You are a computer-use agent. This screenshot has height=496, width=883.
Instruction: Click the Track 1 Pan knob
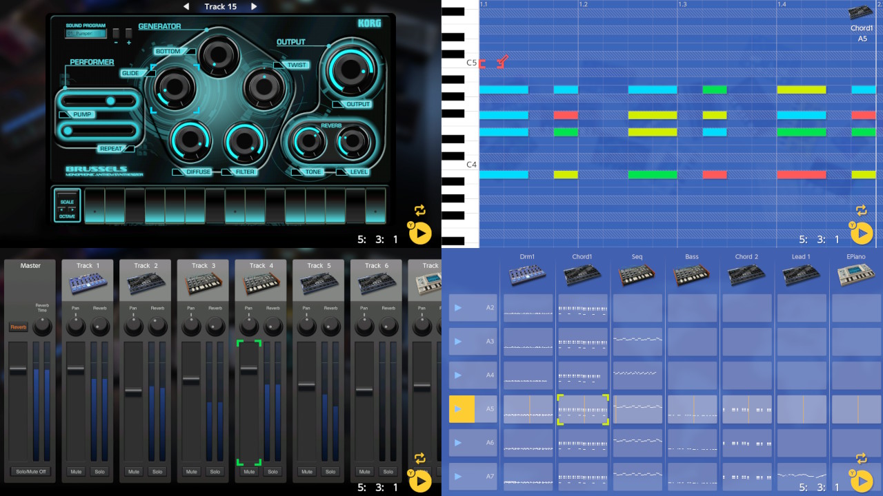(76, 327)
